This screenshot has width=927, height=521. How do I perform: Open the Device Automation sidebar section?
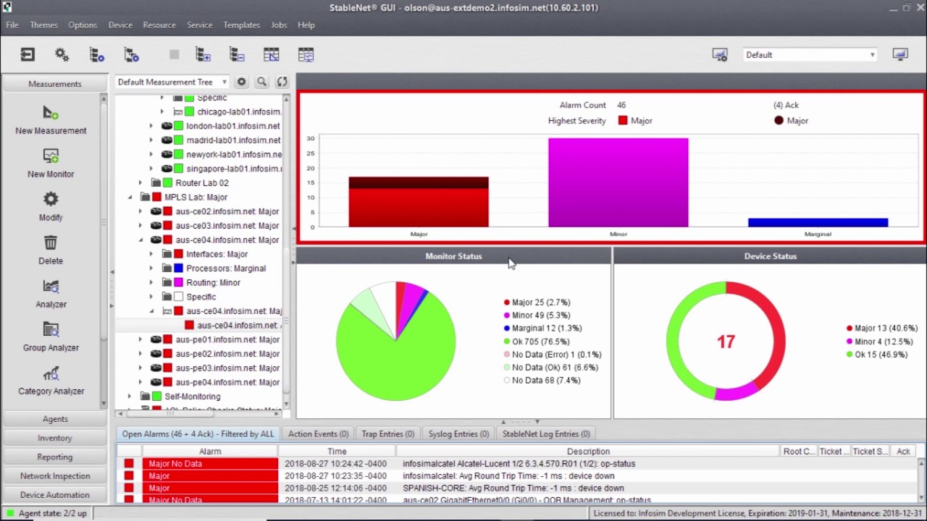click(55, 495)
